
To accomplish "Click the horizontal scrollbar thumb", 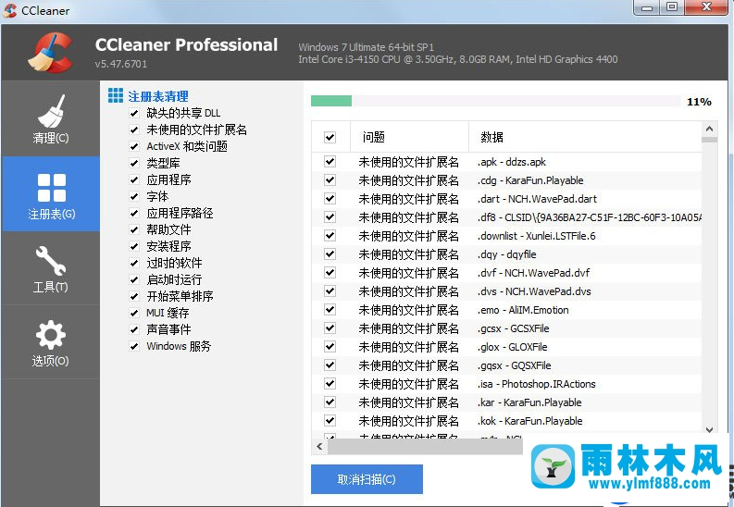I will [x=425, y=447].
